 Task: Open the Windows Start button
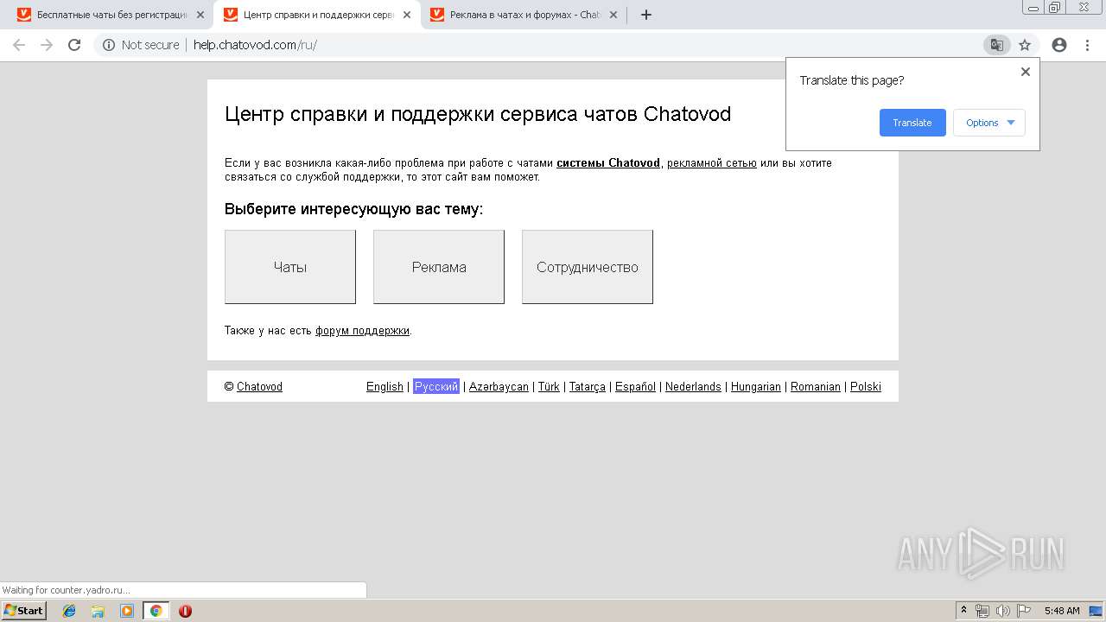click(23, 610)
